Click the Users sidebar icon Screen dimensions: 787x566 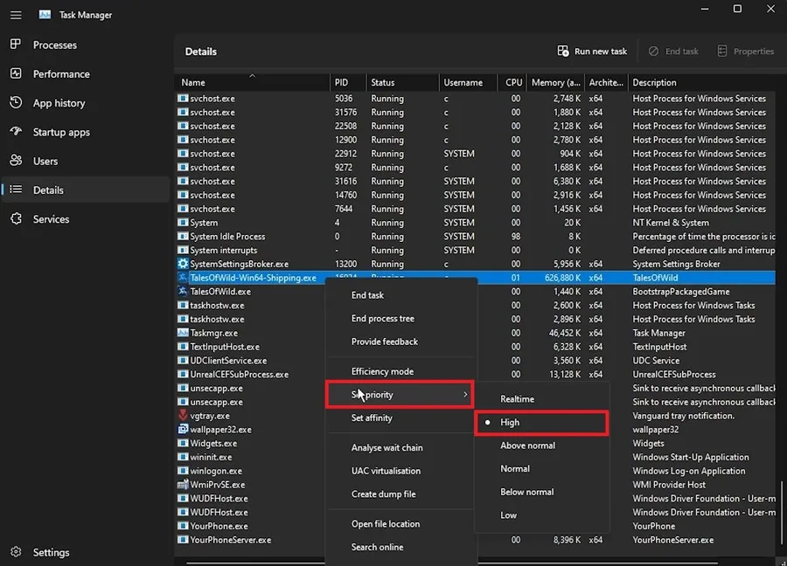pyautogui.click(x=16, y=161)
